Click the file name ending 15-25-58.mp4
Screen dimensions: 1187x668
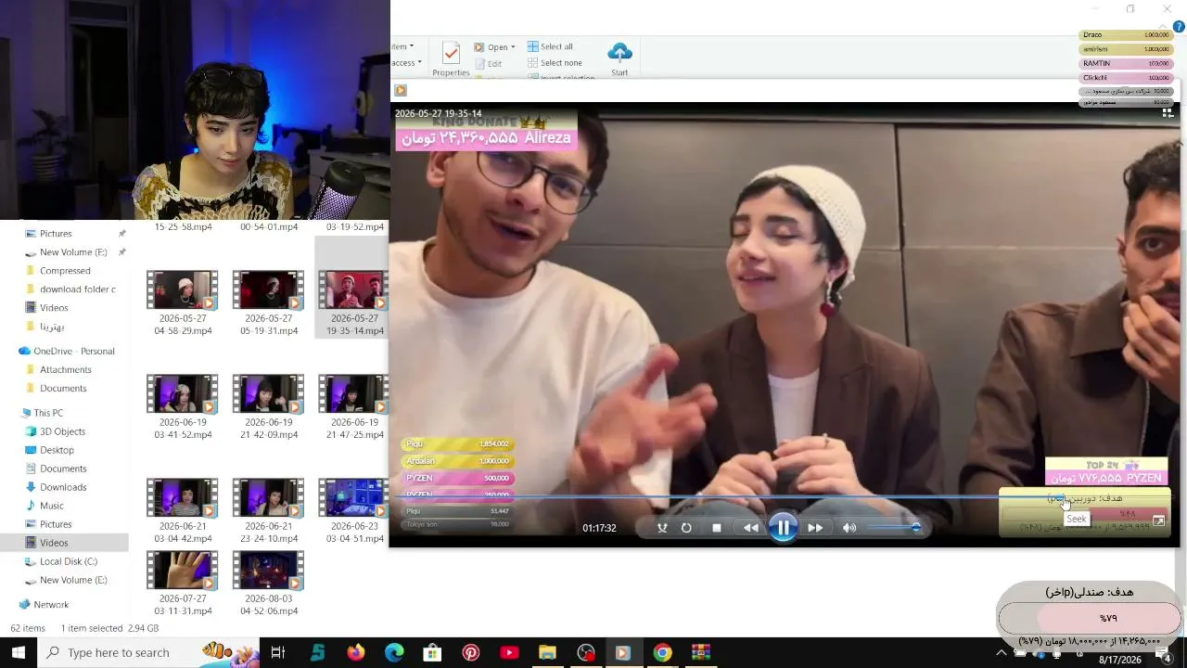(183, 227)
